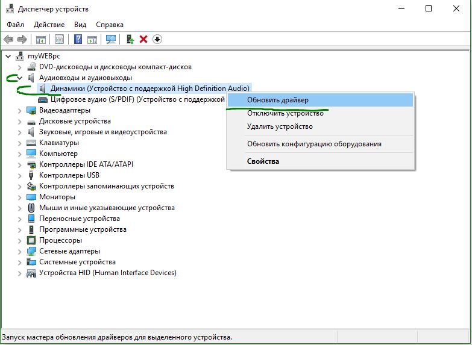Viewport: 472px width, 345px height.
Task: Click the DVD drive category icon
Action: tap(31, 67)
